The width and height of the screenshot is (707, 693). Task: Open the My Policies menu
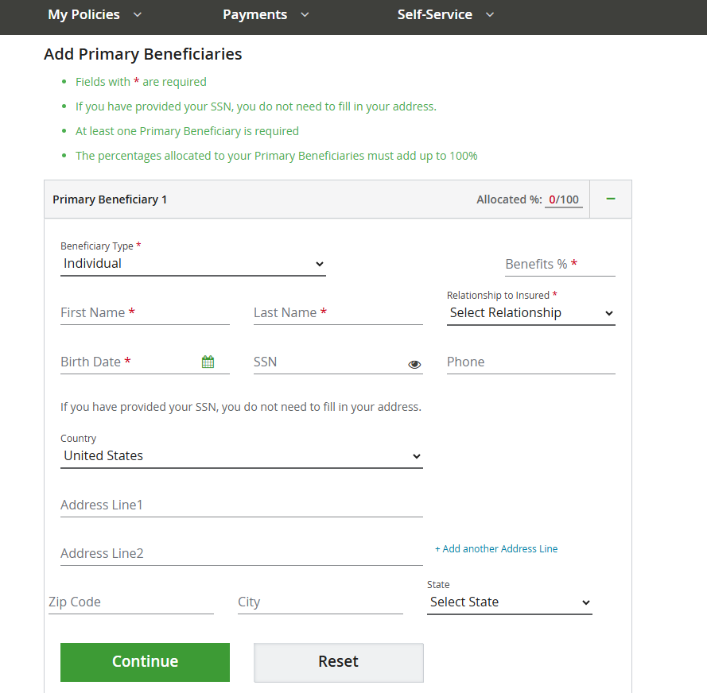pos(95,15)
